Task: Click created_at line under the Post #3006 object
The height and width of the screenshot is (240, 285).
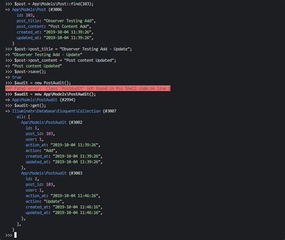Action: (55, 32)
